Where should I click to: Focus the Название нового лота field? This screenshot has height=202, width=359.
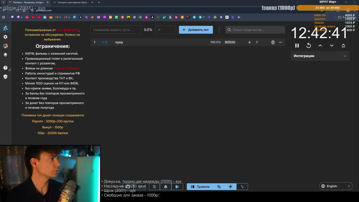(x=116, y=30)
